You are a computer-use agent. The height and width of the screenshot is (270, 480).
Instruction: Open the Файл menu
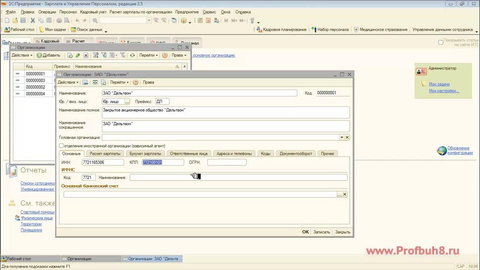10,12
